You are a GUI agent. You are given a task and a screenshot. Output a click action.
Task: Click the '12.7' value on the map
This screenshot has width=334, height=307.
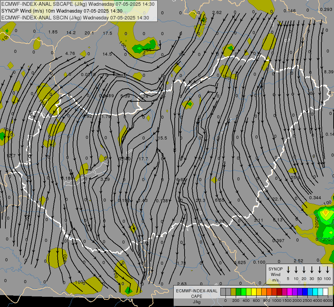coord(11,156)
